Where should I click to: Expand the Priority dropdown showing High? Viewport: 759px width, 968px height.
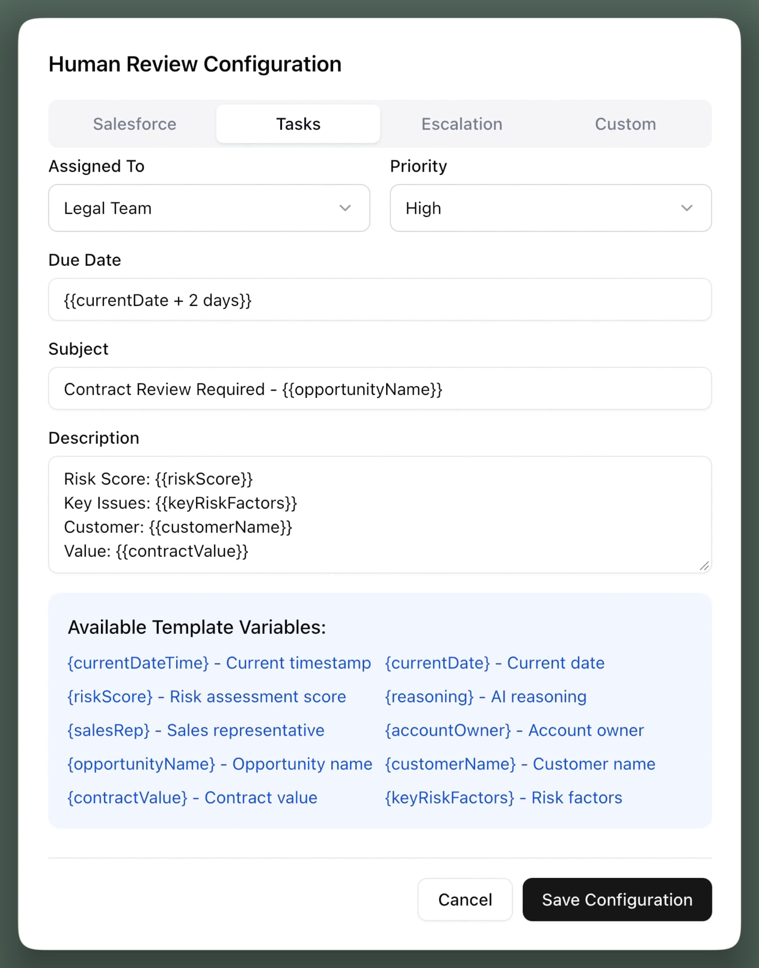[551, 208]
